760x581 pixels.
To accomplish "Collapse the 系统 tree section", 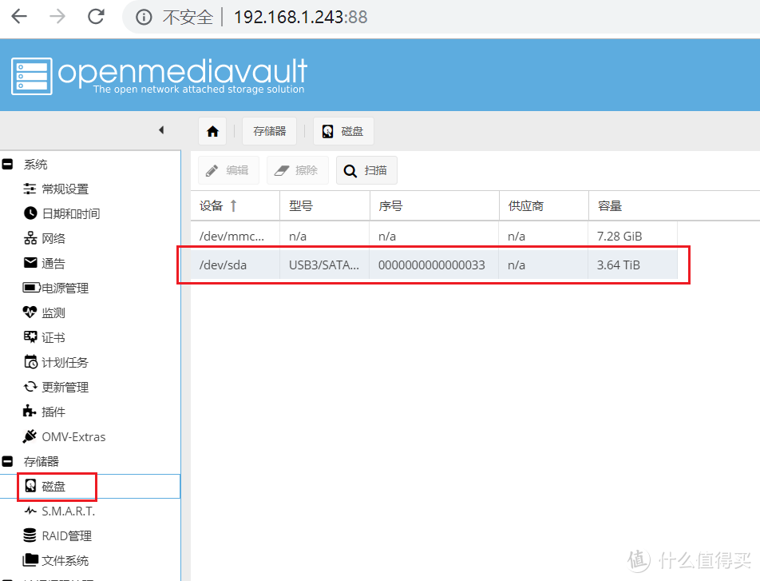I will pos(7,164).
